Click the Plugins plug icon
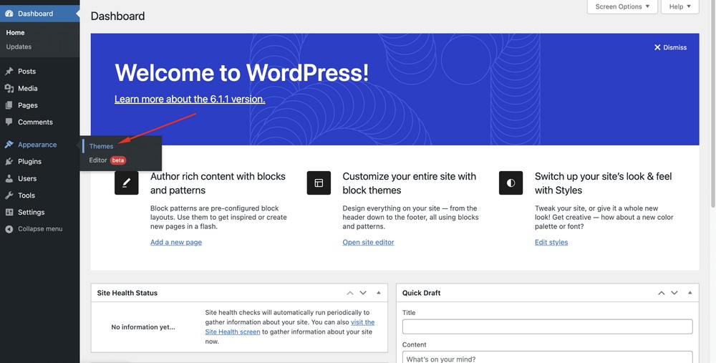The image size is (716, 363). pyautogui.click(x=9, y=162)
